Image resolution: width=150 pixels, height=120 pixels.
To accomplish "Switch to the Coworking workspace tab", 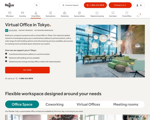I will [x=54, y=104].
